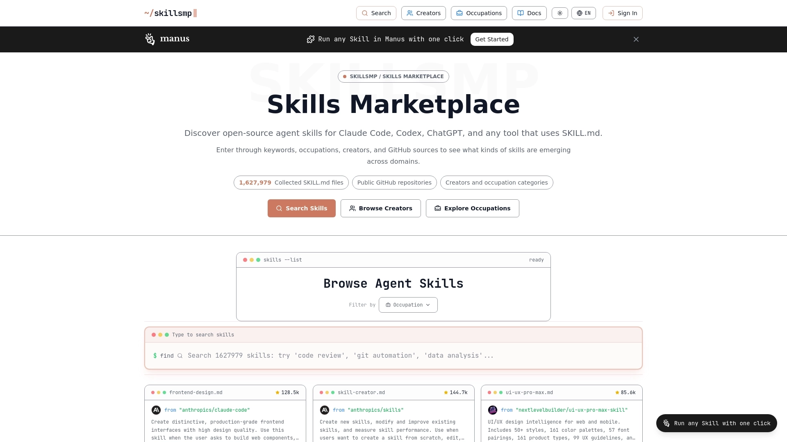The image size is (787, 442).
Task: Click the 1,627,979 Collected SKILL.md files pill
Action: 291,183
